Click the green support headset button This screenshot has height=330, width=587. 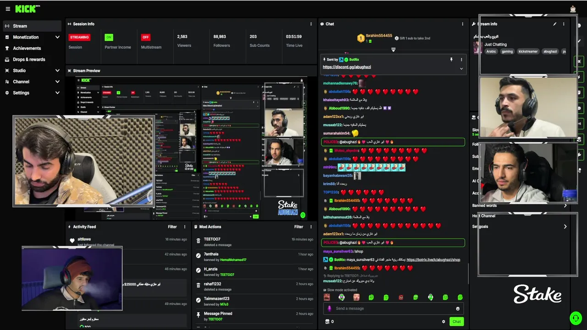point(575,318)
